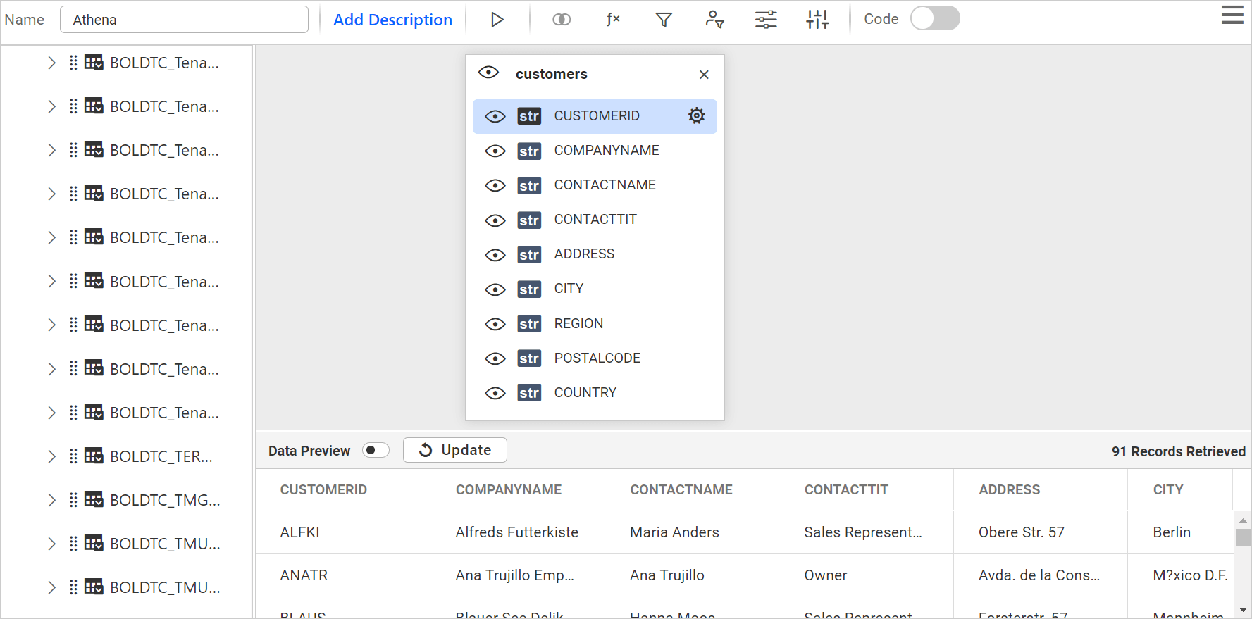Hide the COMPANYNAME column

coord(495,151)
